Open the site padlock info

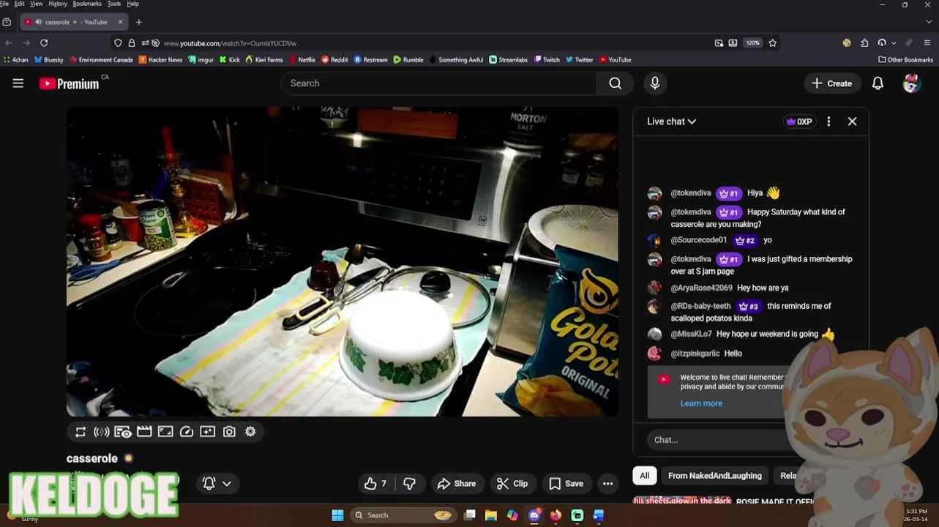point(132,43)
